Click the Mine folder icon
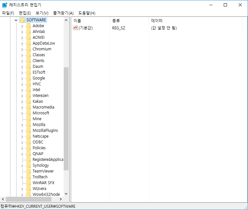Image resolution: width=248 pixels, height=210 pixels. point(29,119)
